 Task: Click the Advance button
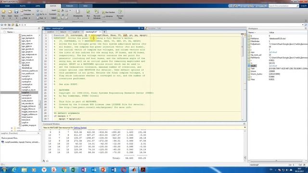coord(107,16)
